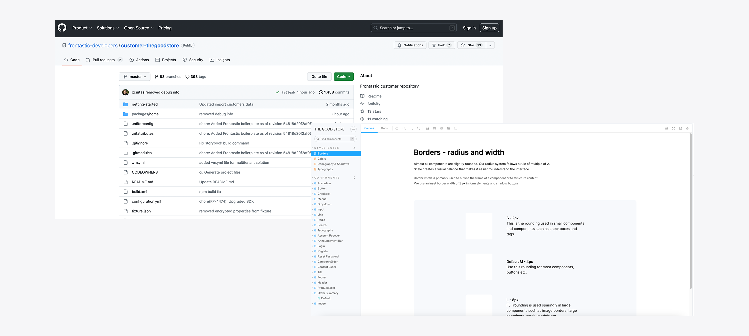Focus the GitHub search or jump to field
The height and width of the screenshot is (336, 749).
(414, 28)
